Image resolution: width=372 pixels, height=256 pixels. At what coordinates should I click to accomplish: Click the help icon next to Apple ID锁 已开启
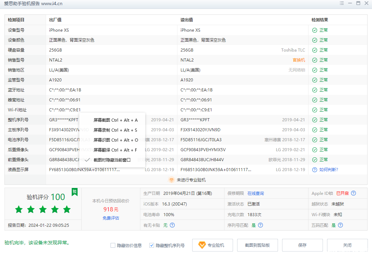353,193
